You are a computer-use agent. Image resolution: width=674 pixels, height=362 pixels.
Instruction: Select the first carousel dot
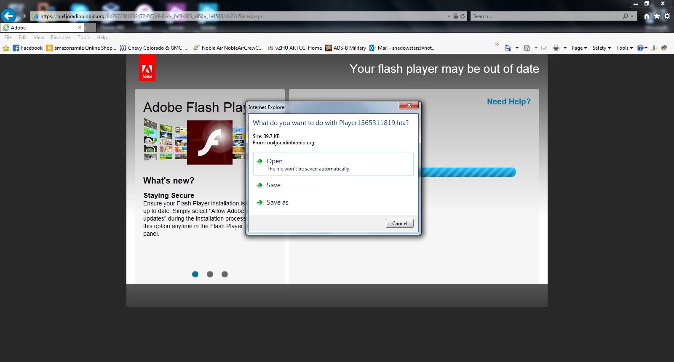coord(195,274)
